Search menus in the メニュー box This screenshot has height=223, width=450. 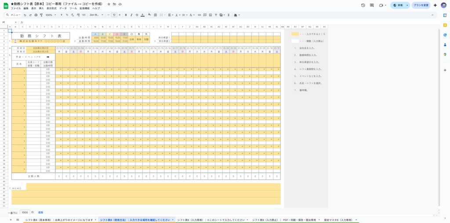14,15
